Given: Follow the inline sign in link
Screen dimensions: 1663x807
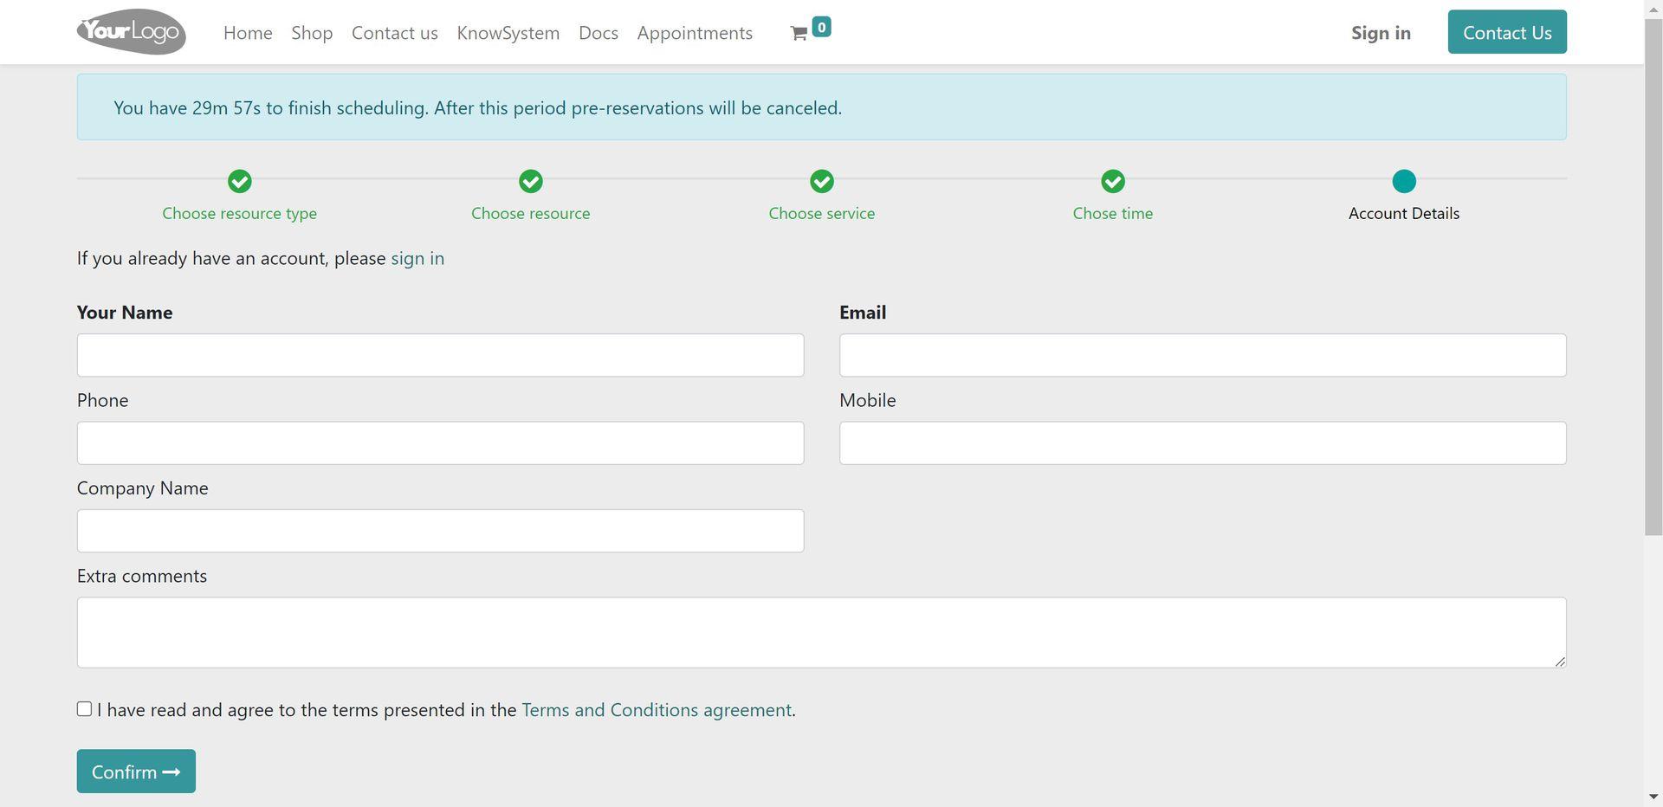Looking at the screenshot, I should click(x=417, y=258).
